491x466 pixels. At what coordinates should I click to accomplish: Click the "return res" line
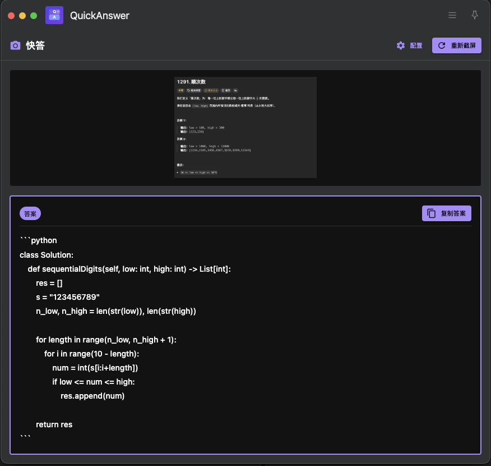(x=54, y=424)
